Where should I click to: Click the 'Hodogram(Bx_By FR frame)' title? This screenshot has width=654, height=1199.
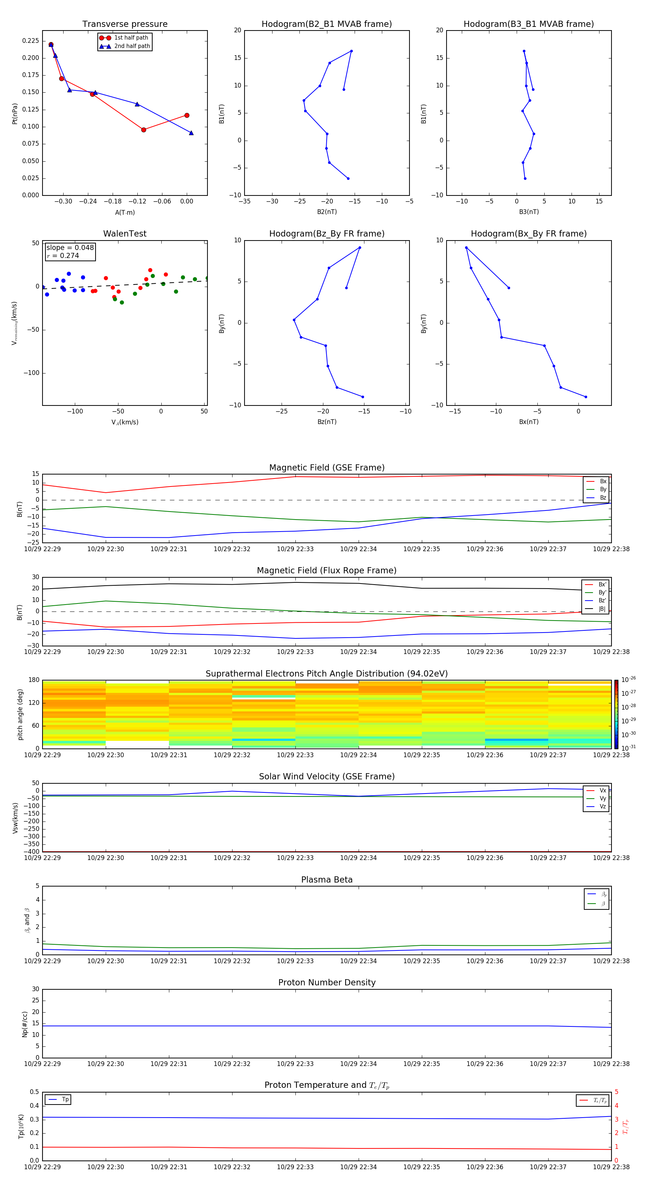point(529,234)
